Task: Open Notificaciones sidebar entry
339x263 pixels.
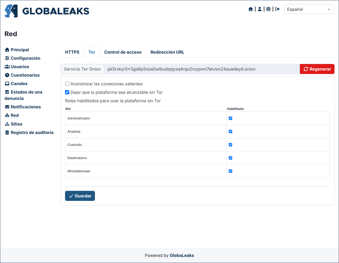Action: (x=23, y=107)
